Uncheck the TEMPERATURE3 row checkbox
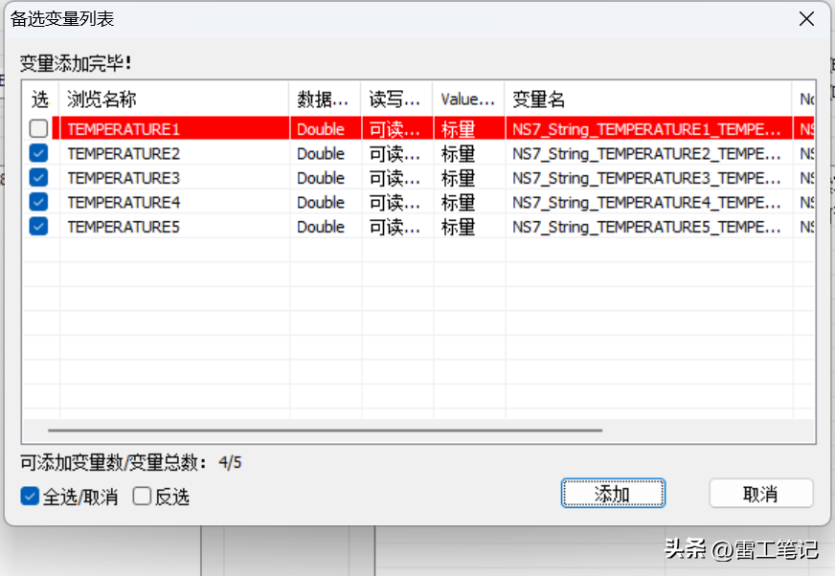Screen dimensions: 835x576 [38, 178]
